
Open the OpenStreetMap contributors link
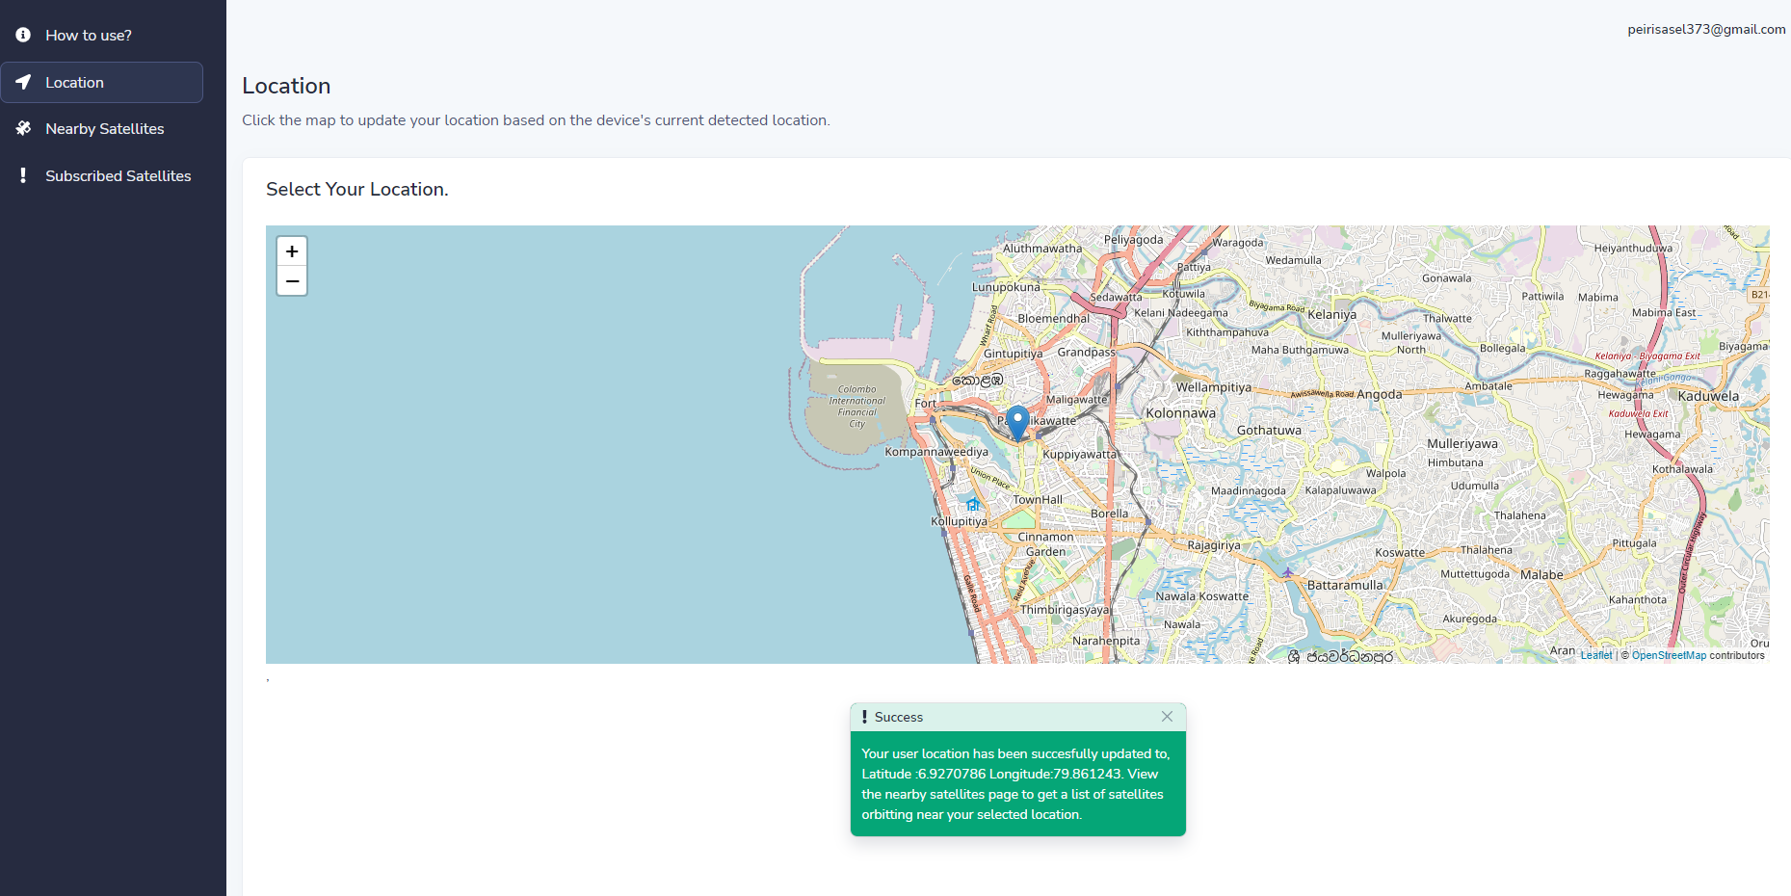(x=1669, y=655)
